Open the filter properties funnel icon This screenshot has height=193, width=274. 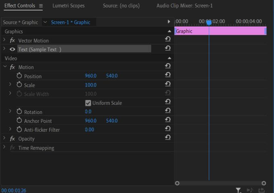coord(238,190)
